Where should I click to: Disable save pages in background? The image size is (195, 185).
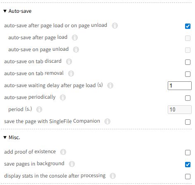[188, 164]
